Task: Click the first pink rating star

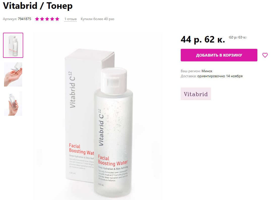Action: (x=37, y=19)
